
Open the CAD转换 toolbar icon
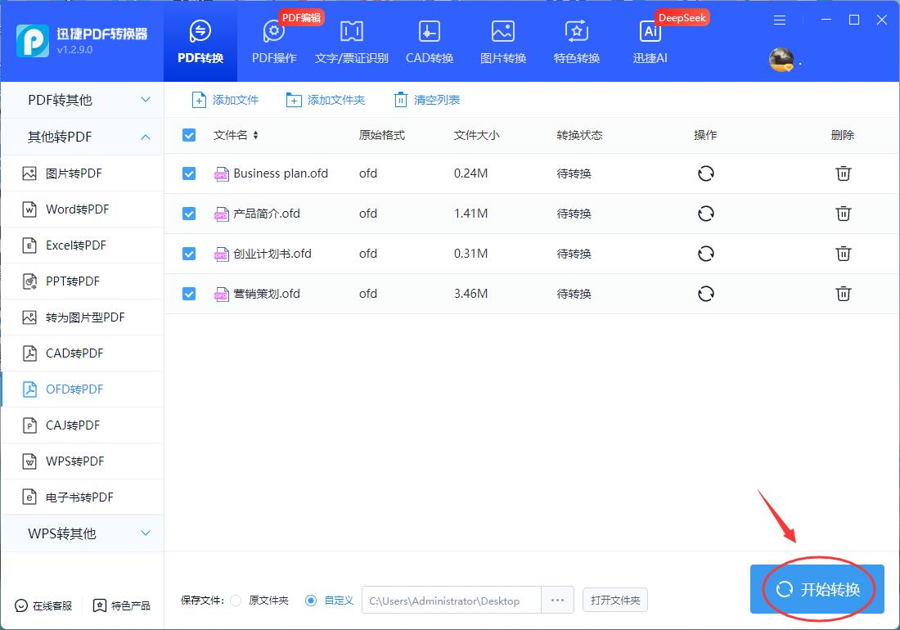click(x=430, y=32)
